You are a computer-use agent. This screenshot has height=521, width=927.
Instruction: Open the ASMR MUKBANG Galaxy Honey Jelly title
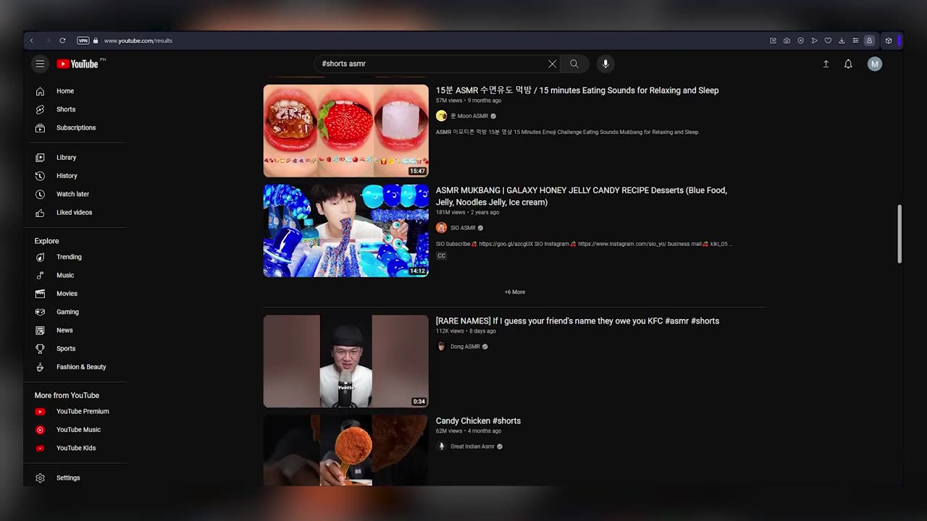(x=582, y=196)
